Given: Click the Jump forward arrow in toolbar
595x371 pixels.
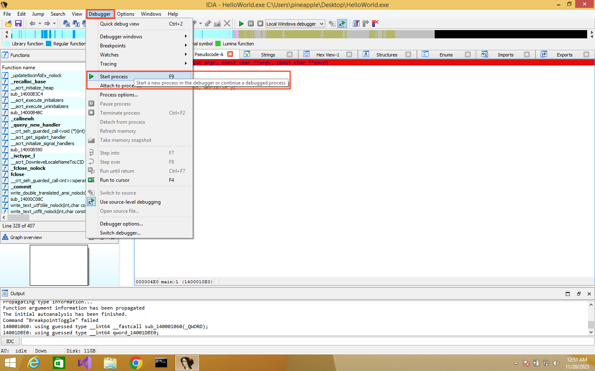Looking at the screenshot, I should 47,23.
